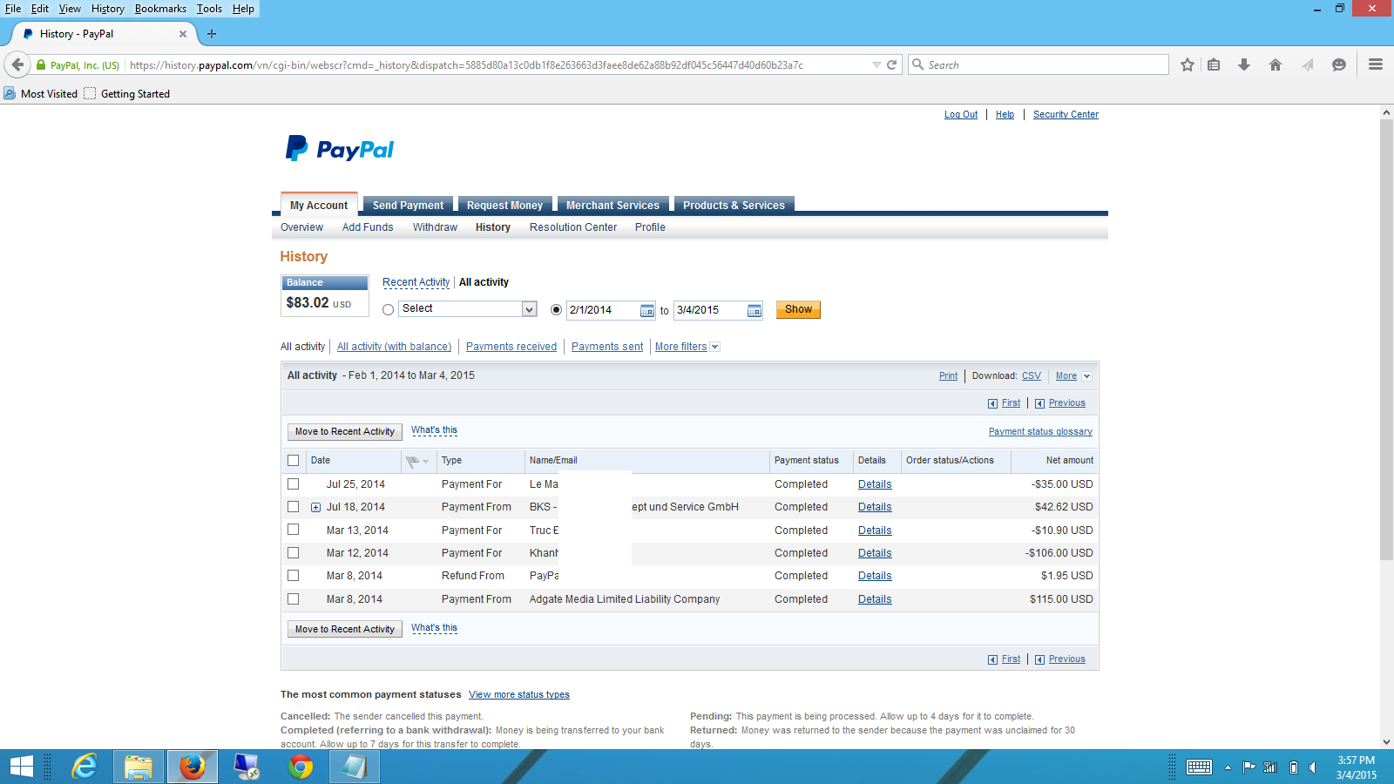Check the Jul 25, 2014 transaction checkbox

(293, 484)
